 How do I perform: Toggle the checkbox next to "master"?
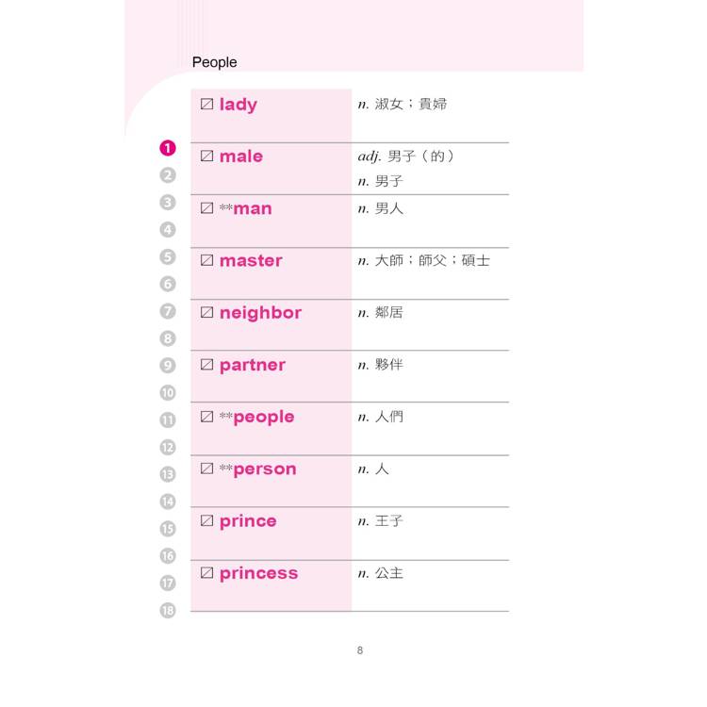pyautogui.click(x=207, y=261)
